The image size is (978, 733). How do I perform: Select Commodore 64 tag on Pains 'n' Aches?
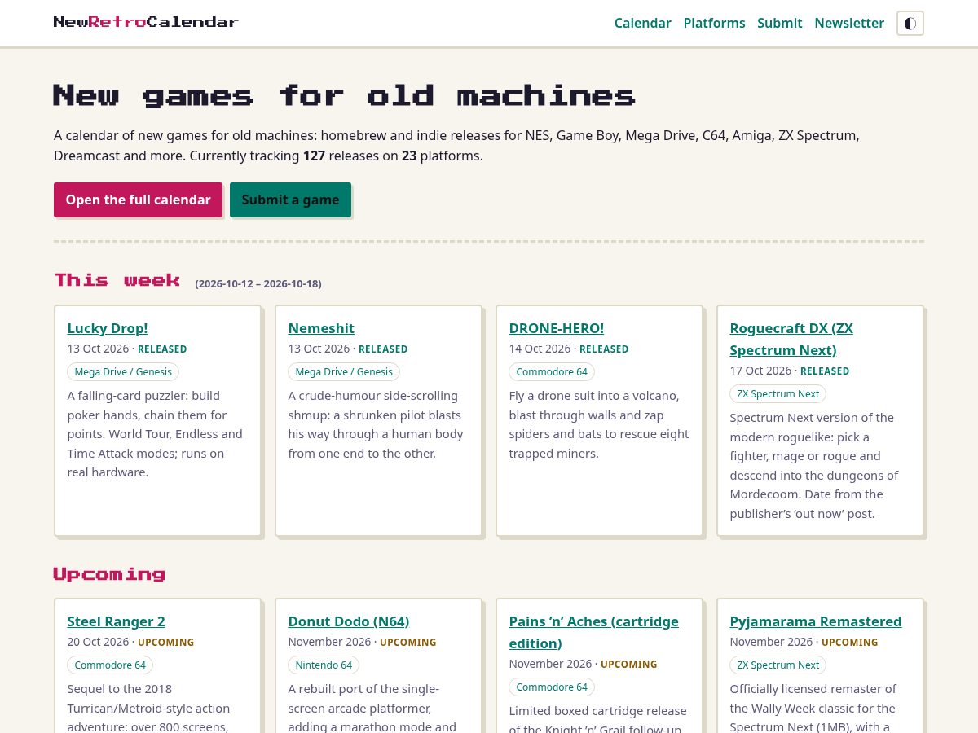click(552, 687)
